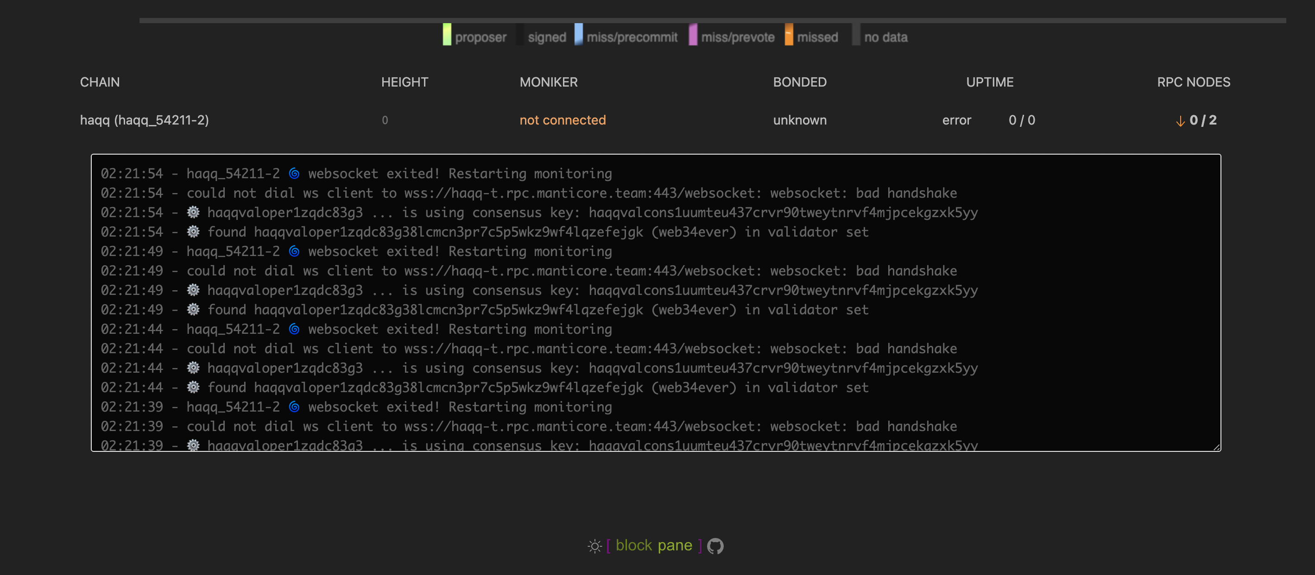Expand the haqq (haqq_54211-2) chain row
1315x575 pixels.
click(145, 120)
